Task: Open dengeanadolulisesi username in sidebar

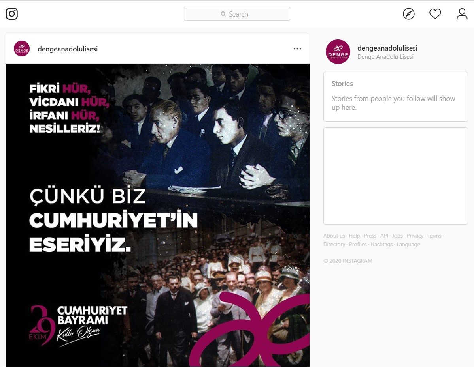Action: 387,48
